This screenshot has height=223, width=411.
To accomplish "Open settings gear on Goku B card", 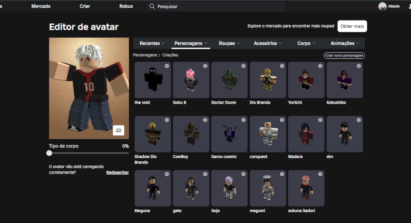I will pos(204,66).
